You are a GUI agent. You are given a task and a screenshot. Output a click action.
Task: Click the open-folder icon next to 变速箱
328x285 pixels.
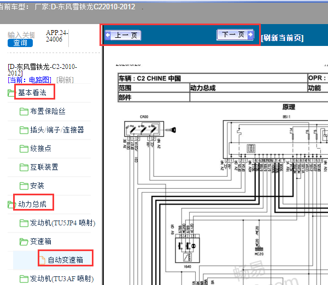24,242
